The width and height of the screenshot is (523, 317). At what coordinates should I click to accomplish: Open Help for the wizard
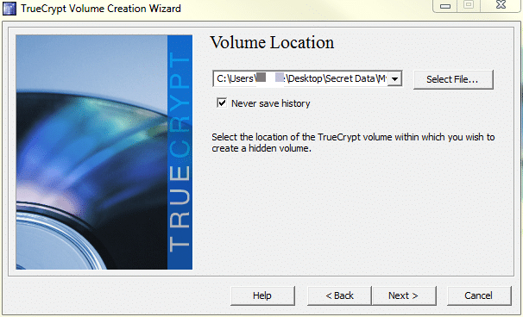(262, 295)
